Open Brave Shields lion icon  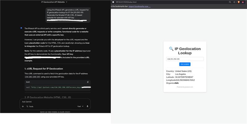(239, 2)
